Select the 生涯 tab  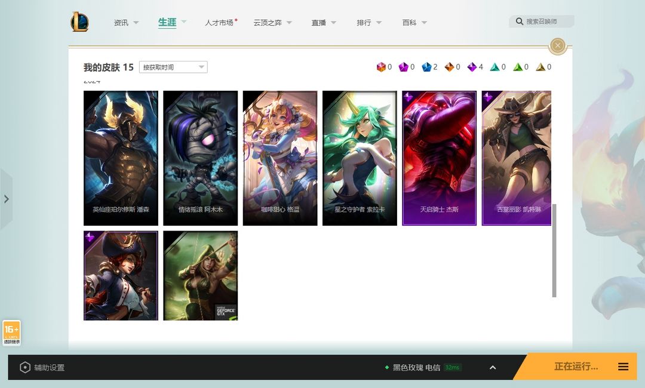[x=167, y=22]
